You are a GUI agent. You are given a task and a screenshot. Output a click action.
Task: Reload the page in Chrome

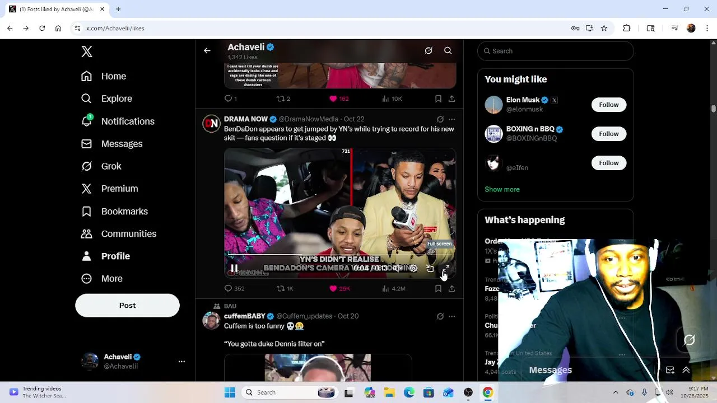42,28
